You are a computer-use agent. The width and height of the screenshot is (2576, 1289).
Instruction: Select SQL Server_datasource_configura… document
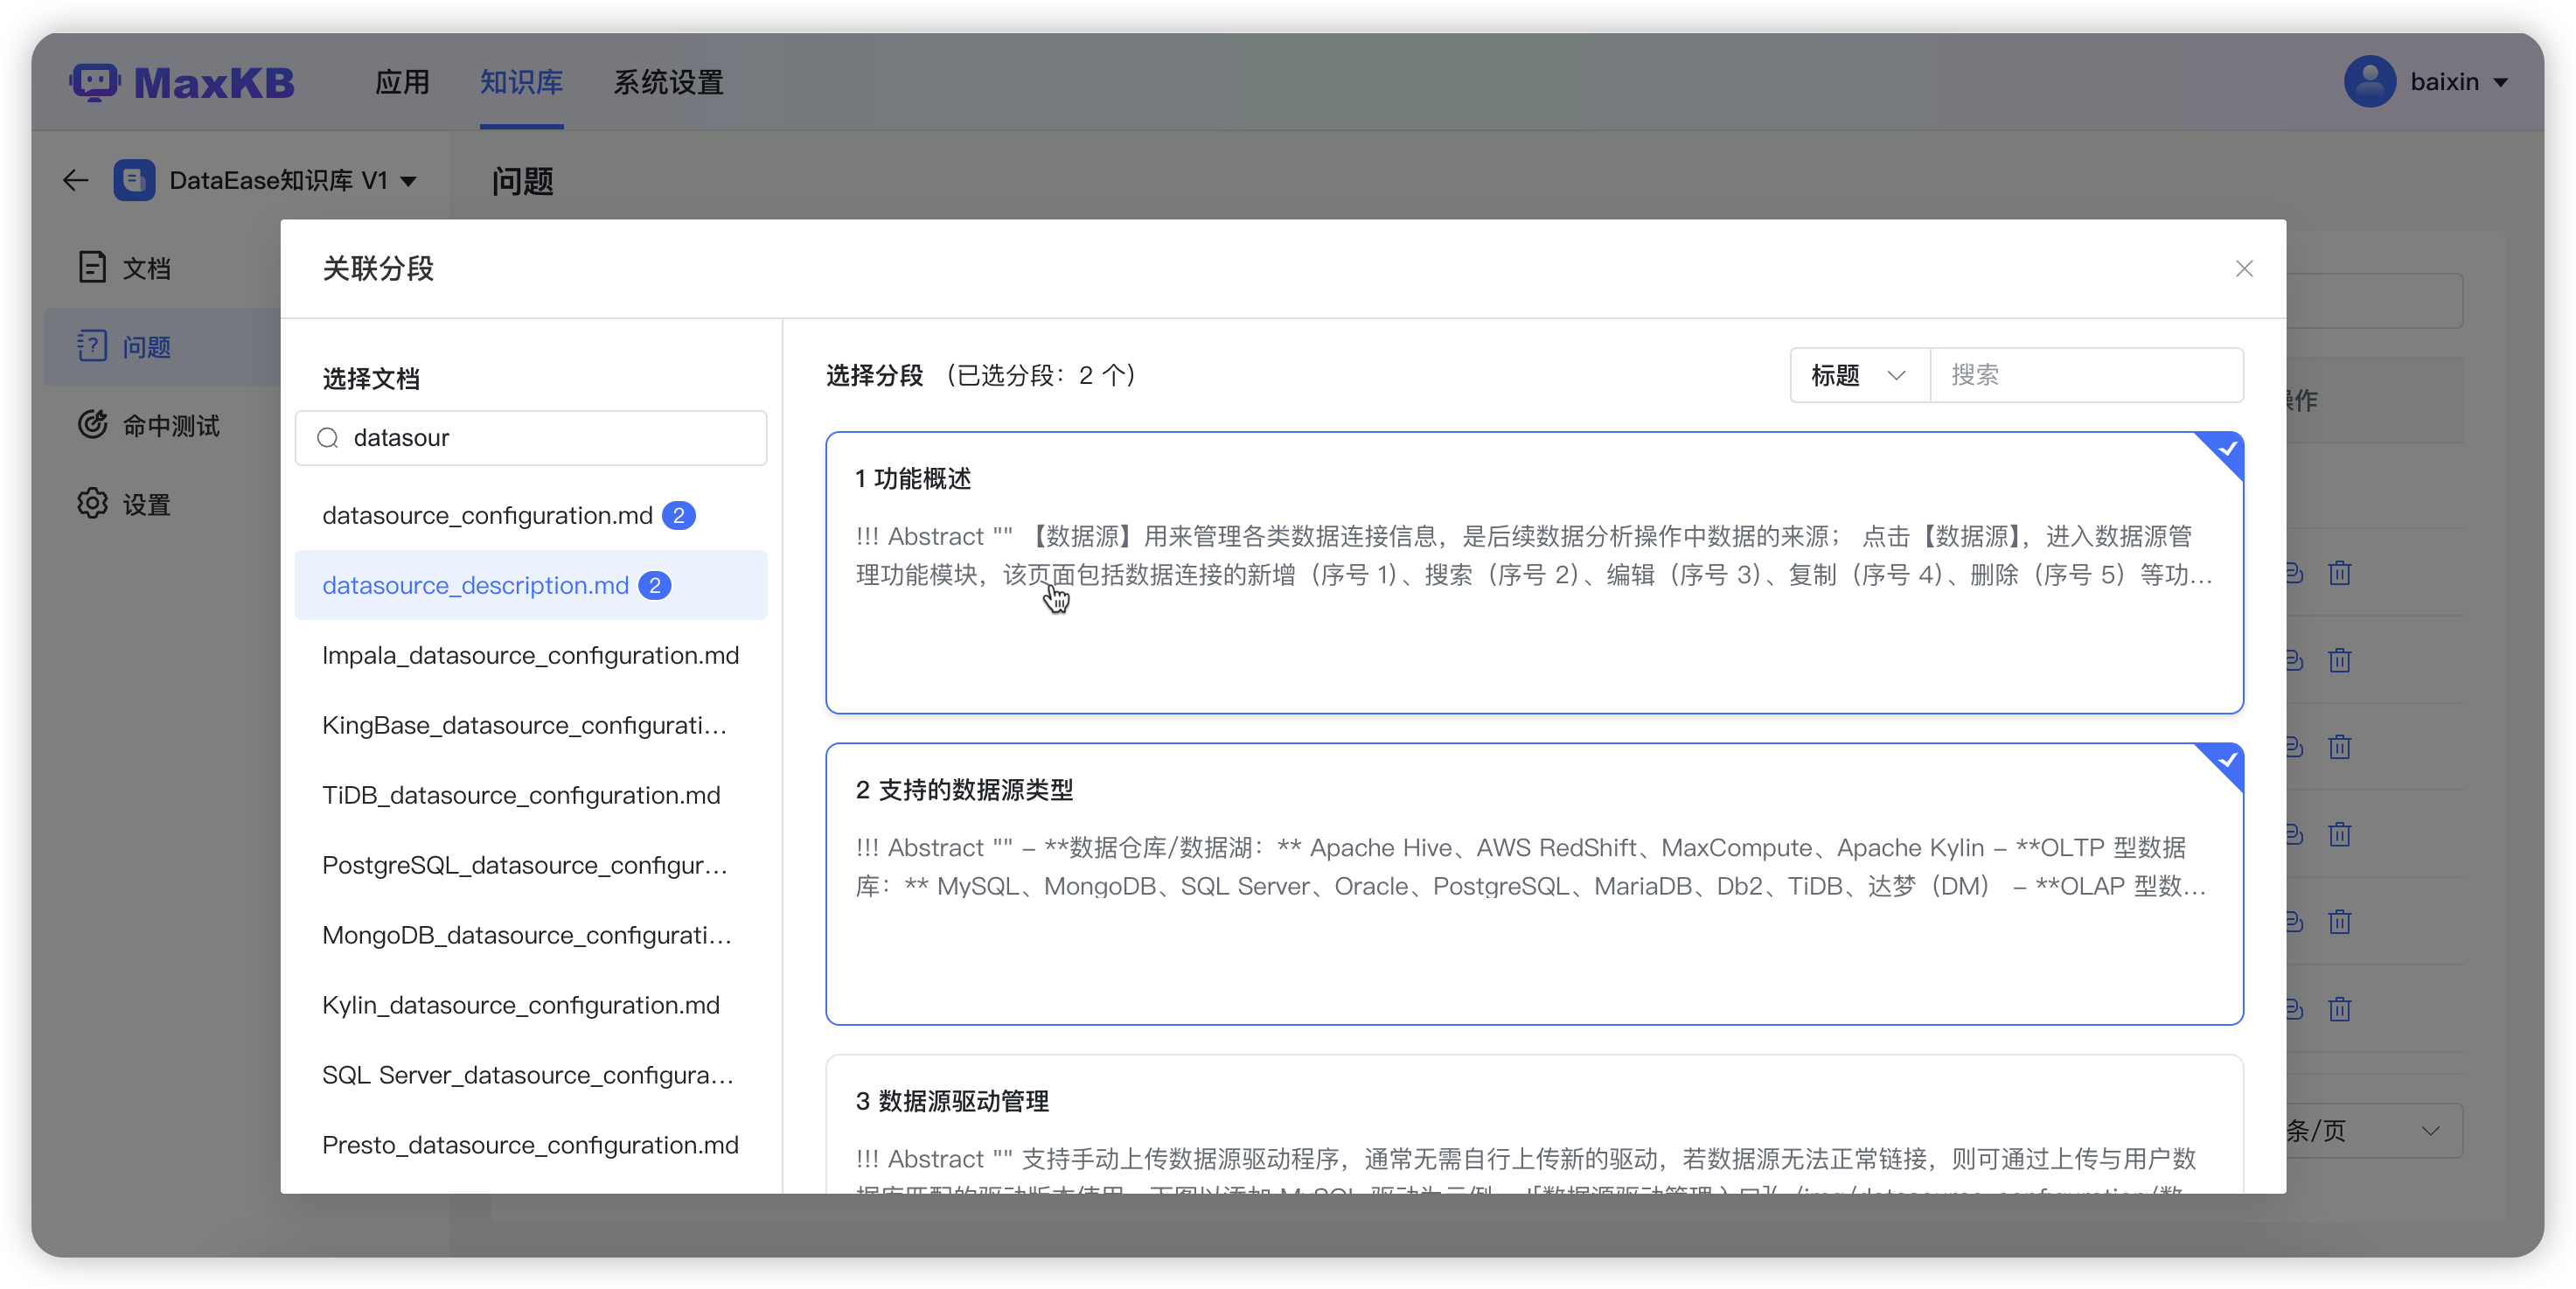(x=531, y=1075)
